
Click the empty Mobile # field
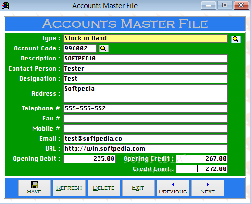click(x=146, y=129)
